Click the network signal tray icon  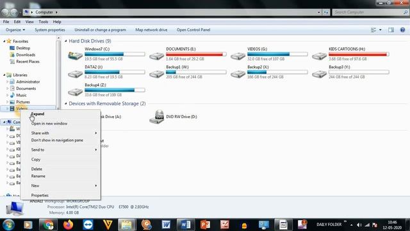pyautogui.click(x=367, y=225)
